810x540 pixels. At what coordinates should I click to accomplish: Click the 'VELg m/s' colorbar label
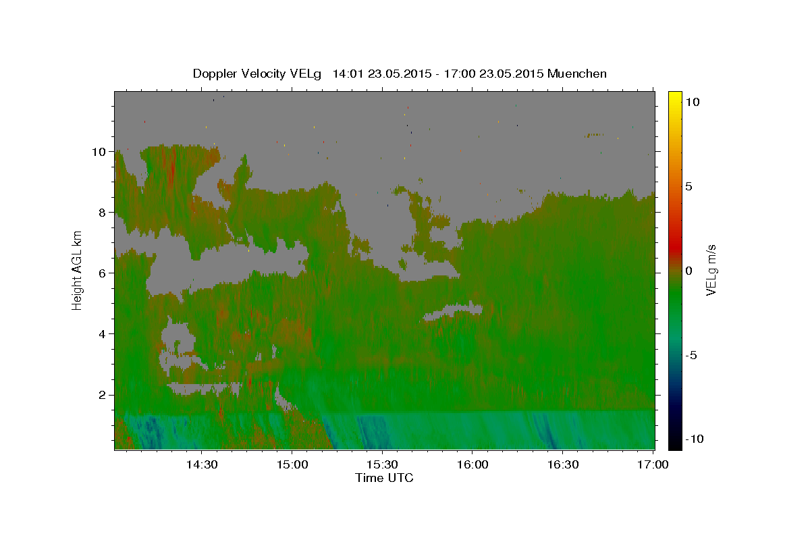[711, 270]
